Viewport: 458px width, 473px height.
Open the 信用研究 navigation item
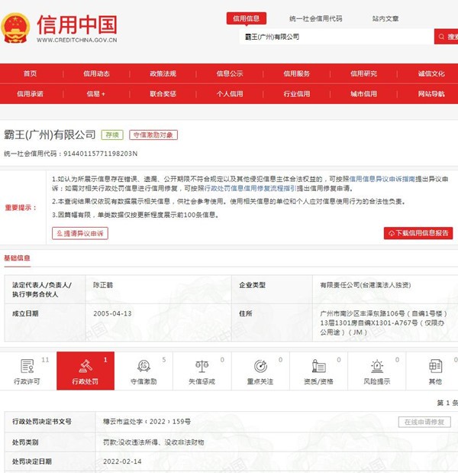point(363,73)
